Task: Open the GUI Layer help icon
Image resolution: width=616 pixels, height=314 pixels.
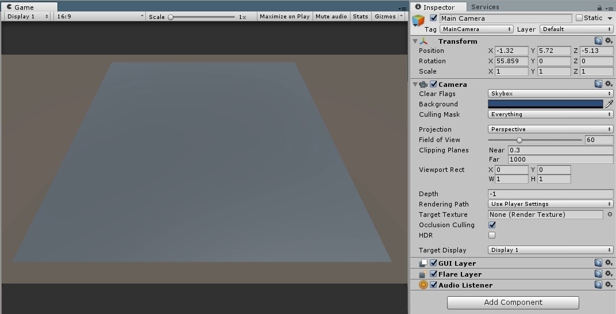Action: point(598,263)
